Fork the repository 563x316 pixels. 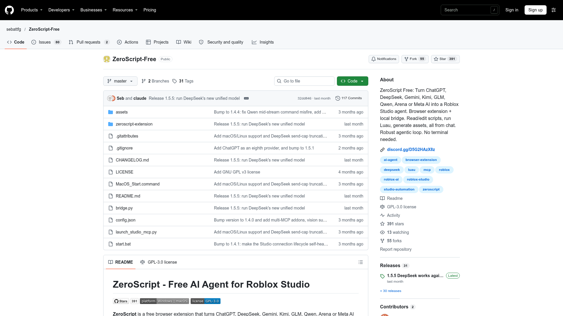[x=415, y=59]
